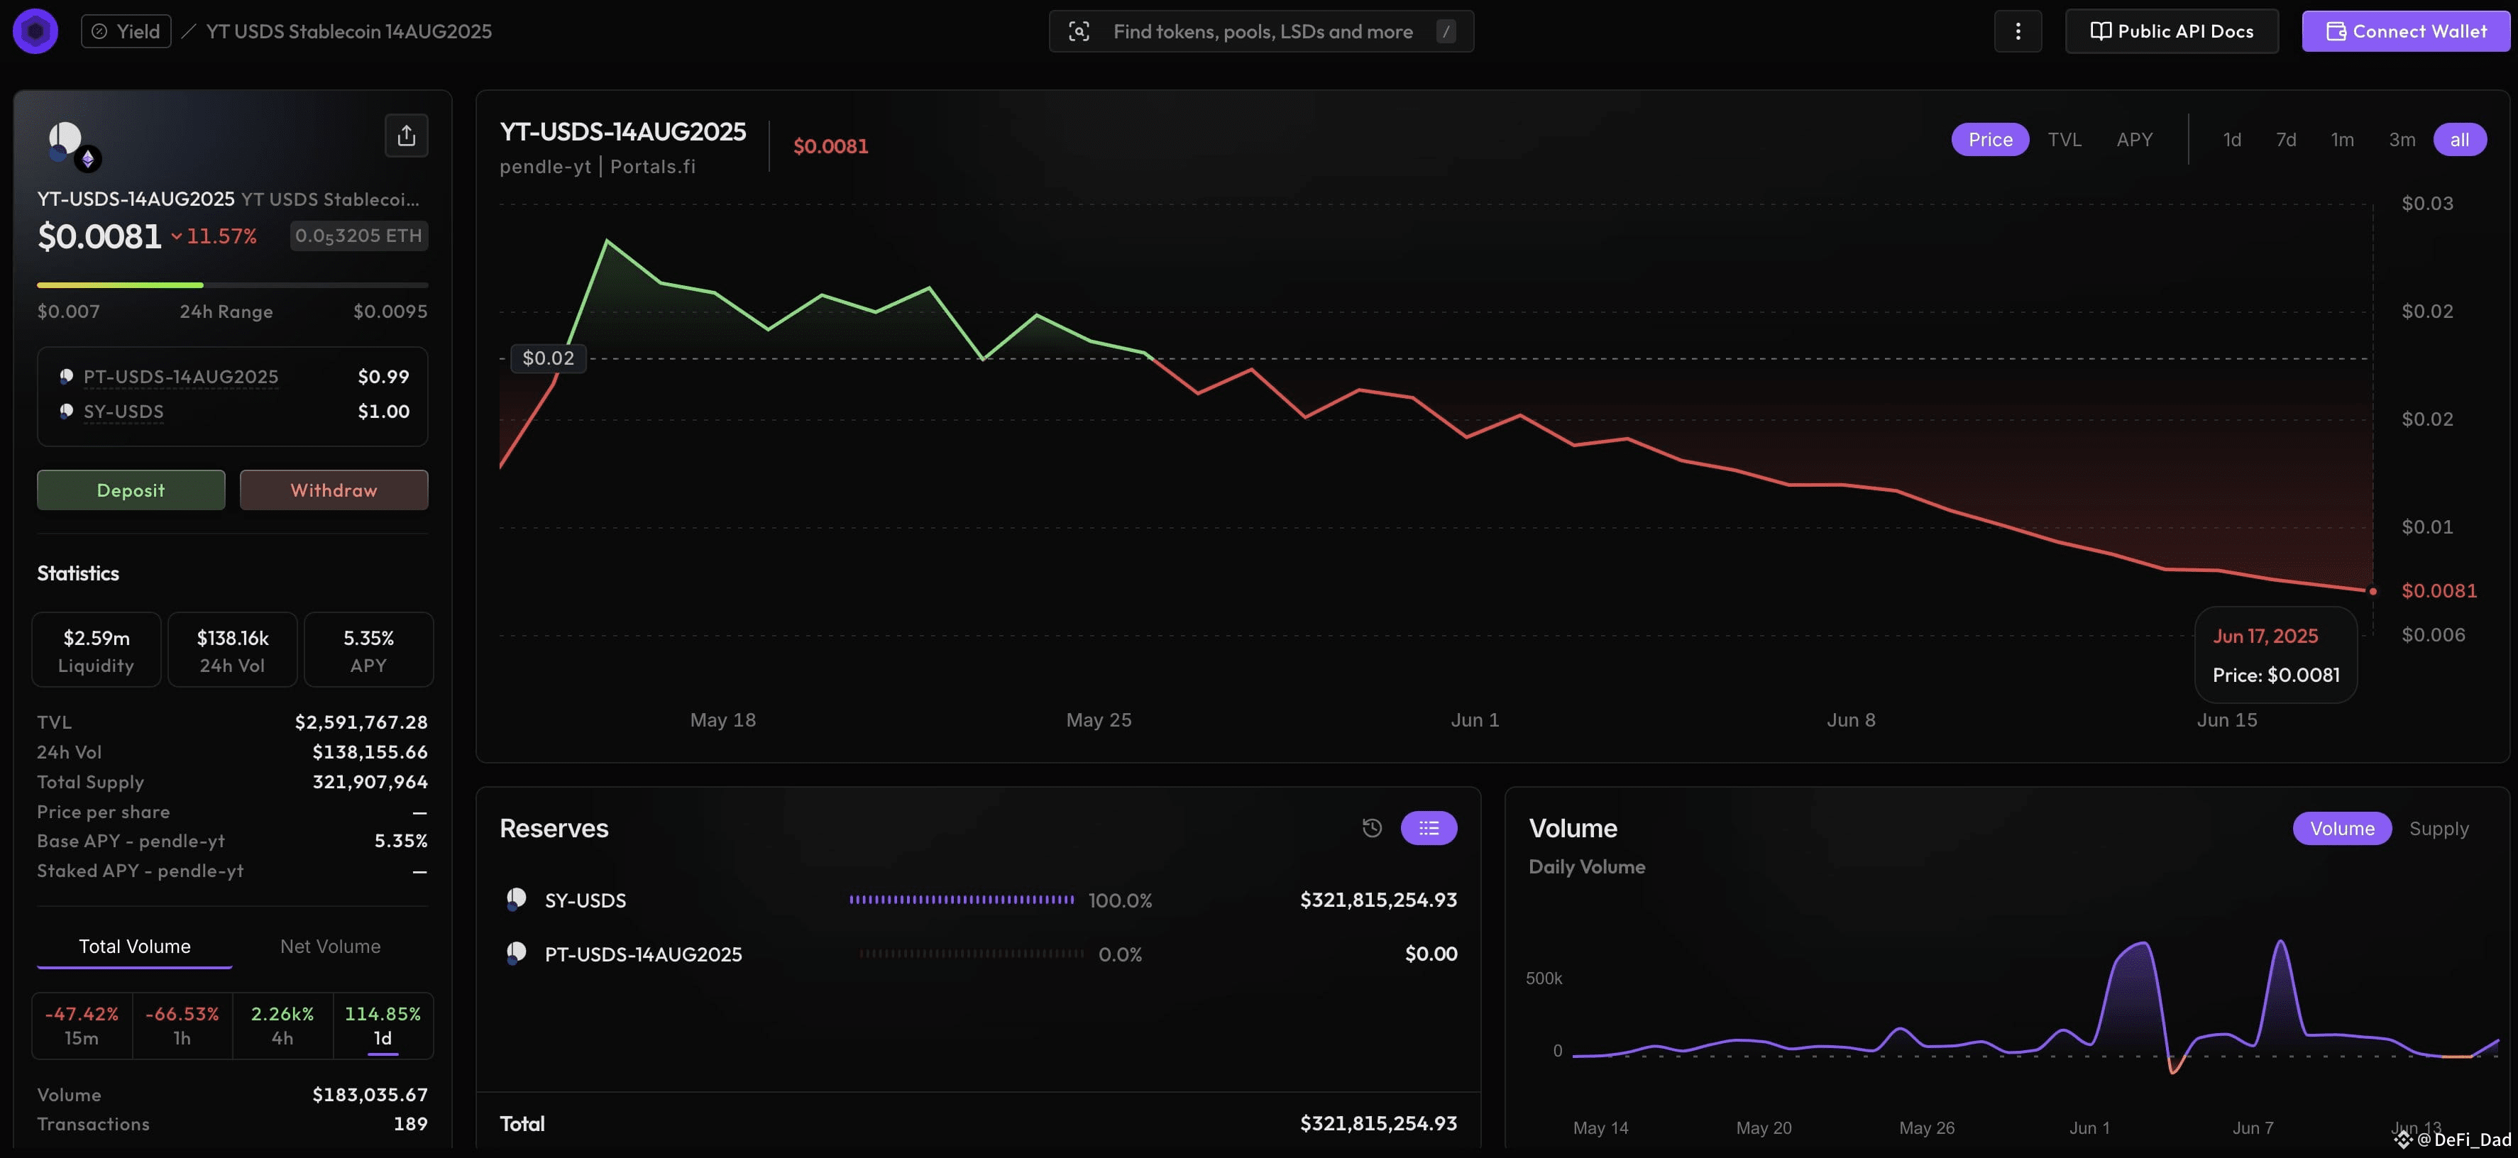Select the reserves list view icon
Screen dimensions: 2518x1158
pos(1429,828)
